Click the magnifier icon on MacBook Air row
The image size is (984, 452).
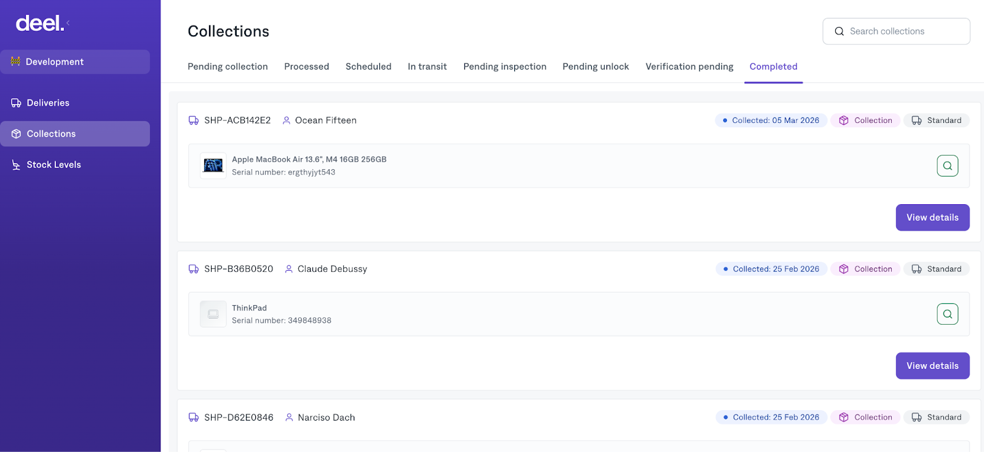(x=947, y=165)
